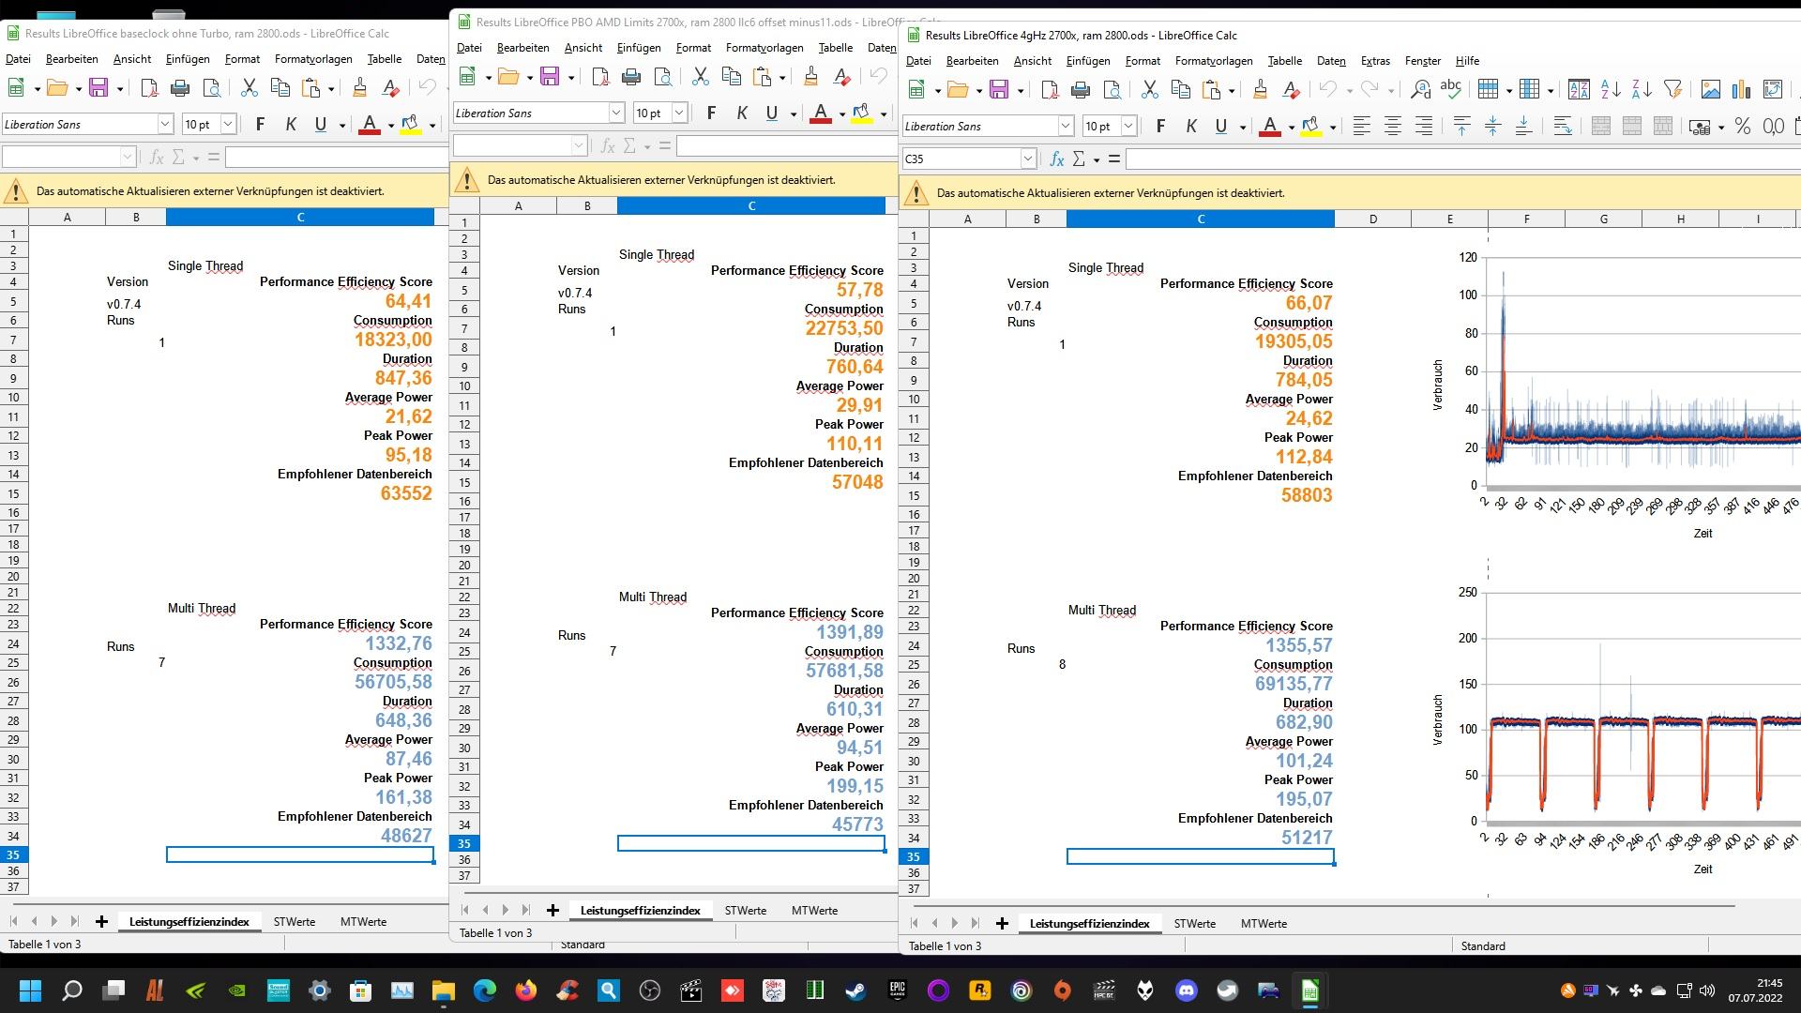
Task: Switch to MTWerte tab in PBO AMD Limits window
Action: click(814, 911)
